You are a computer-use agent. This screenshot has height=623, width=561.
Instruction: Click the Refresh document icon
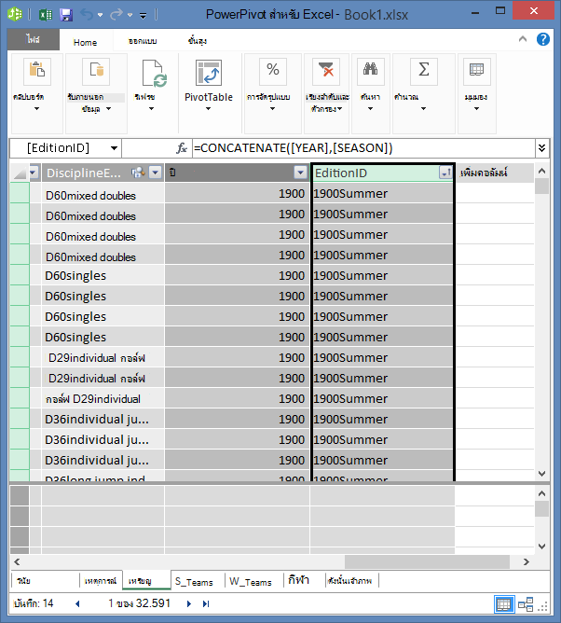pyautogui.click(x=154, y=73)
